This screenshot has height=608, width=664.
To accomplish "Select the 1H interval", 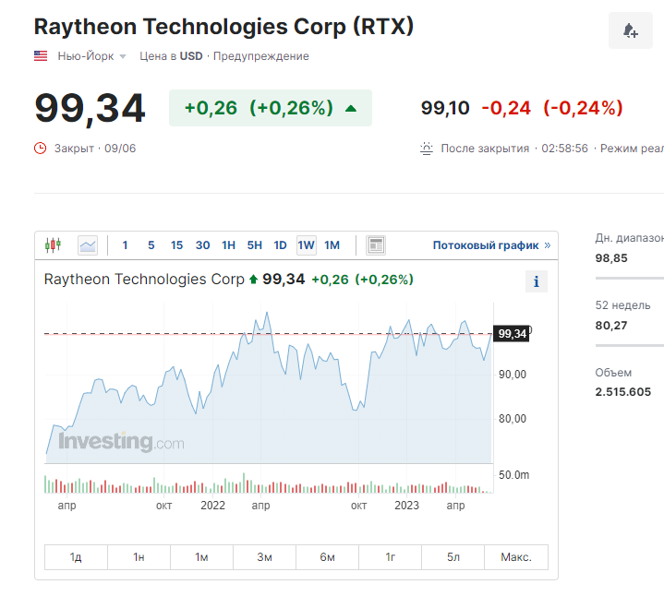I will tap(229, 245).
